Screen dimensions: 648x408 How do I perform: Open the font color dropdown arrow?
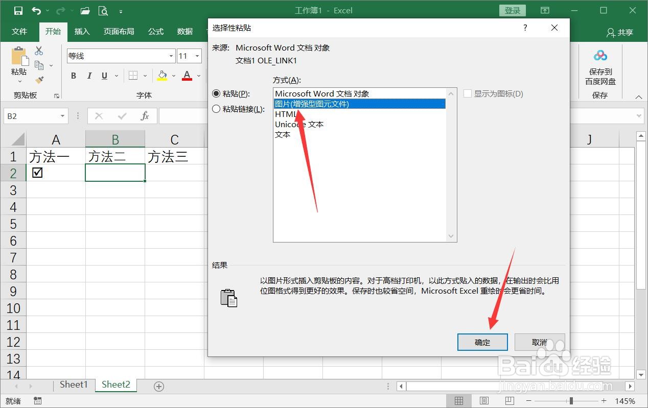click(198, 76)
